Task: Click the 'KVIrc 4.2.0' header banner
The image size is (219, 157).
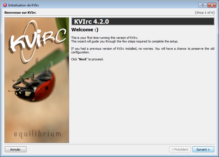Action: [x=143, y=22]
